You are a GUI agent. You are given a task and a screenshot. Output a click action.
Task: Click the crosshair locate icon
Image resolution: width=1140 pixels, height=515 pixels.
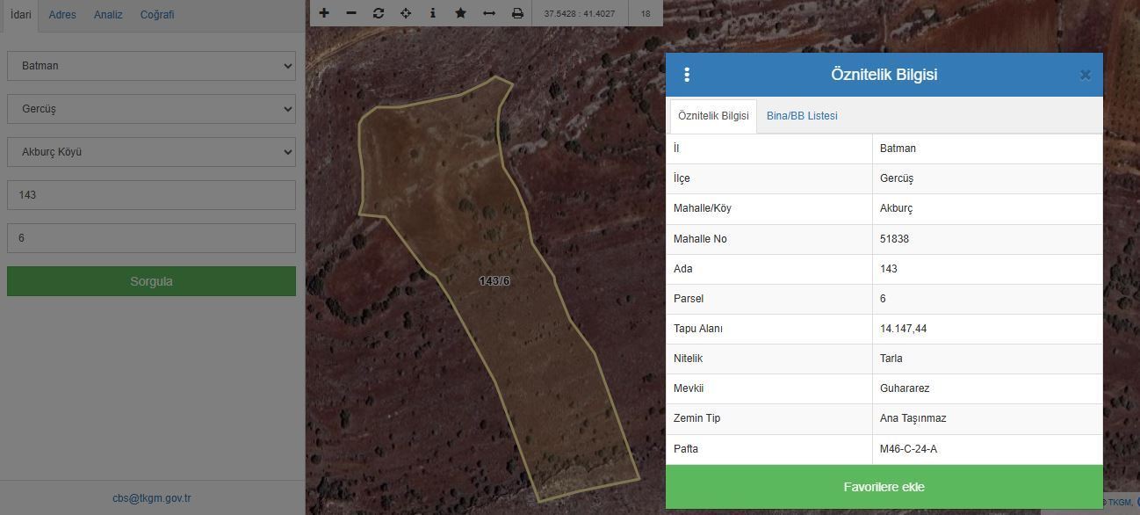tap(406, 13)
